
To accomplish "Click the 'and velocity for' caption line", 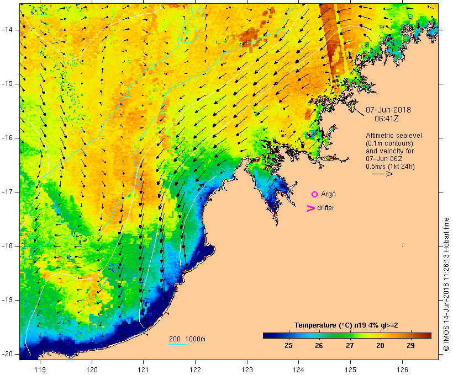I will [389, 151].
